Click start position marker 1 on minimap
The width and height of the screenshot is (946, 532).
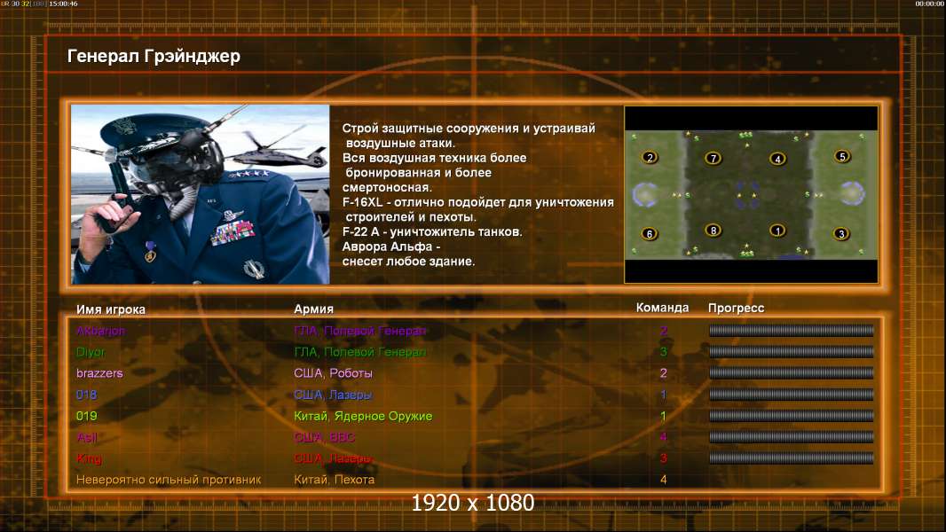[x=777, y=231]
